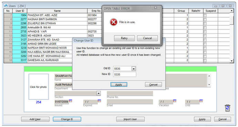Click the Rate/Hr column header
The height and width of the screenshot is (127, 238).
[x=196, y=11]
